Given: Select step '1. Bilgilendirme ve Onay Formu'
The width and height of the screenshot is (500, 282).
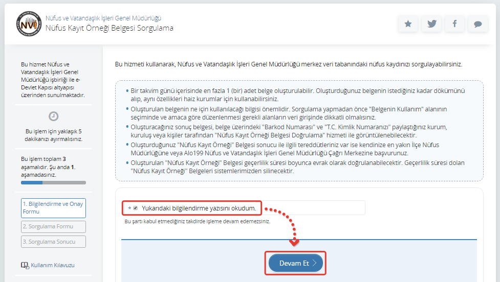Looking at the screenshot, I should [53, 208].
